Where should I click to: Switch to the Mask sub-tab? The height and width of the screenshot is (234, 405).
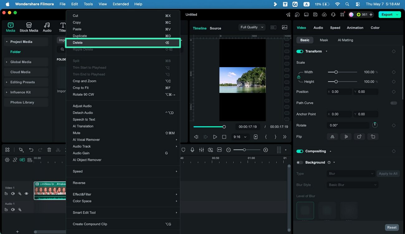pos(324,40)
